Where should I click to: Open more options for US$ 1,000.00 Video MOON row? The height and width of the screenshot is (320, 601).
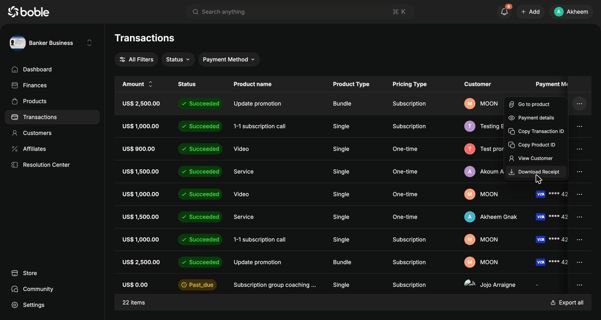point(580,194)
